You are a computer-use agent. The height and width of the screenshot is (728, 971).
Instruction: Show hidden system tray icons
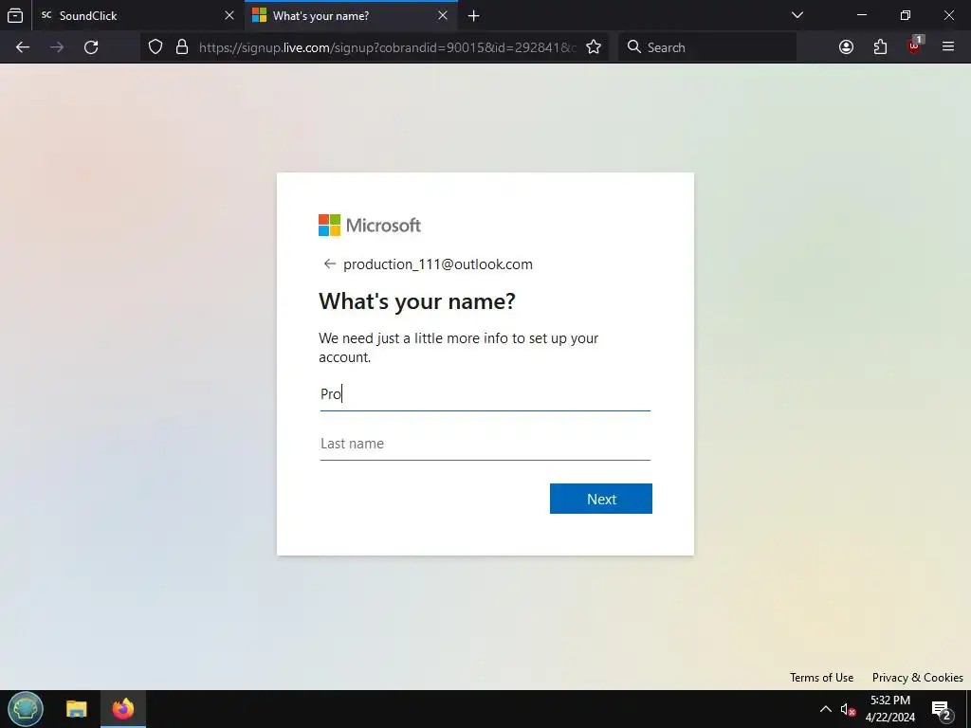point(826,709)
